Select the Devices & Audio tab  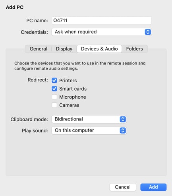pyautogui.click(x=99, y=49)
